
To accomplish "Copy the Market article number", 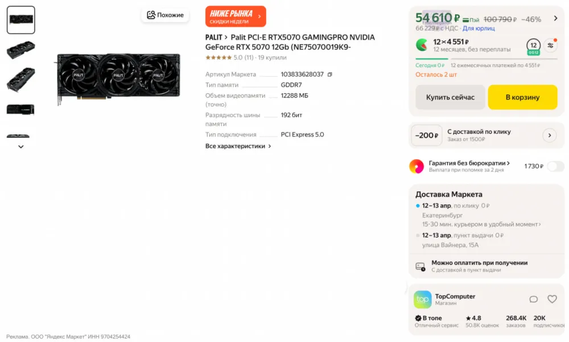I will (x=330, y=75).
